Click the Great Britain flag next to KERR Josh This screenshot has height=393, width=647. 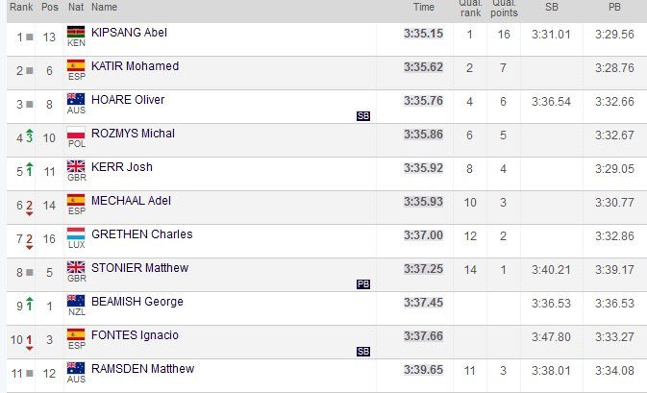76,166
